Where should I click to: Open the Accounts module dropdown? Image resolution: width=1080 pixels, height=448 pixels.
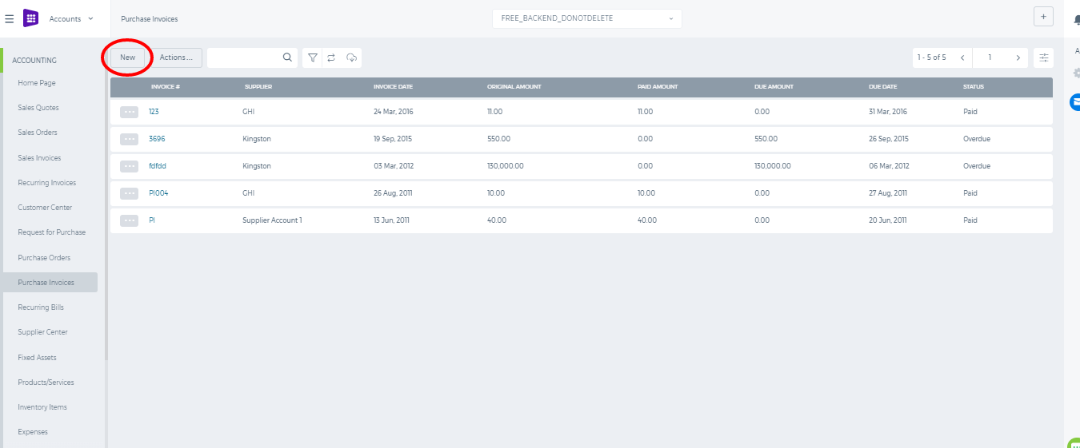[x=71, y=18]
